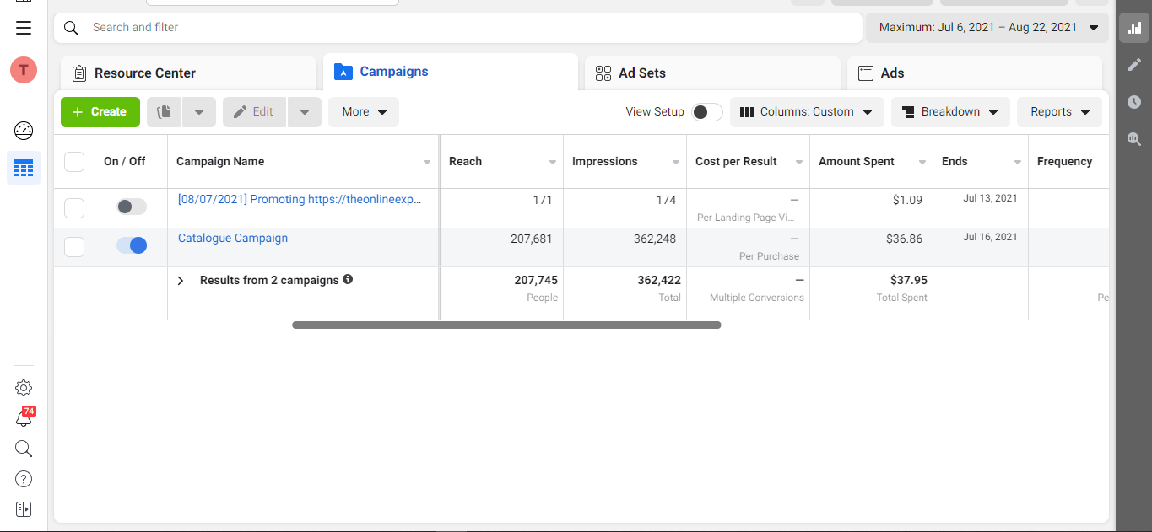Switch to the Ad Sets tab
1152x532 pixels.
tap(641, 73)
